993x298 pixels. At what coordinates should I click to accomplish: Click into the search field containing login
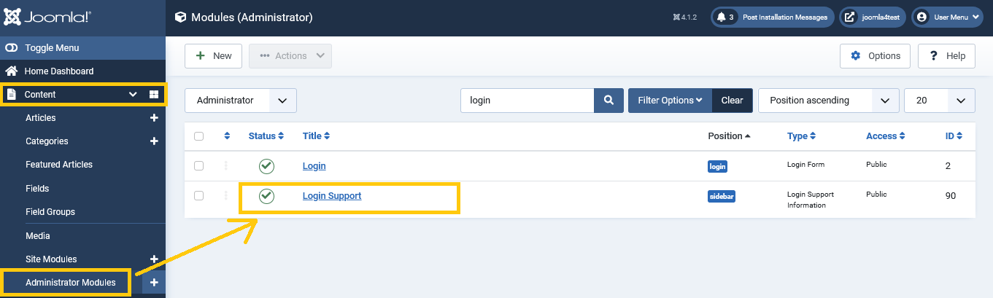[527, 101]
